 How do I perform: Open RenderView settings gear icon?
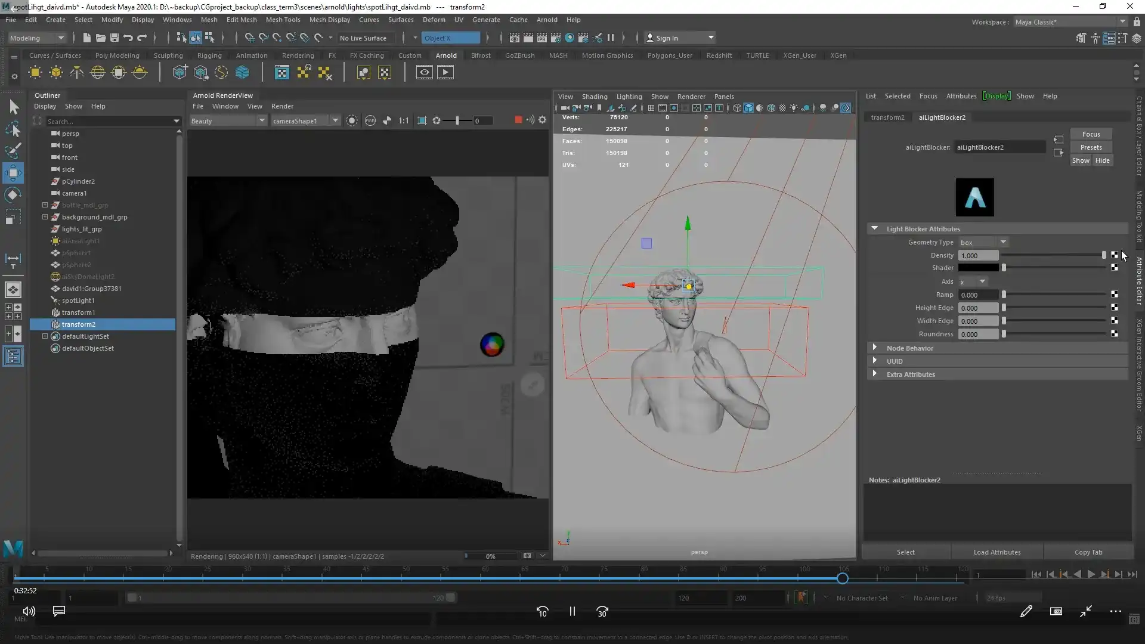click(x=542, y=120)
